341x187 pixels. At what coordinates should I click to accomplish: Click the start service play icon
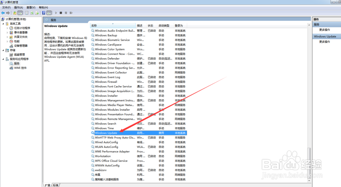tap(56, 13)
